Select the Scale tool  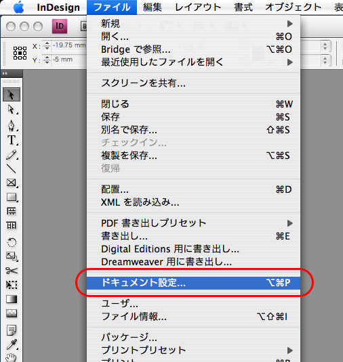12,256
